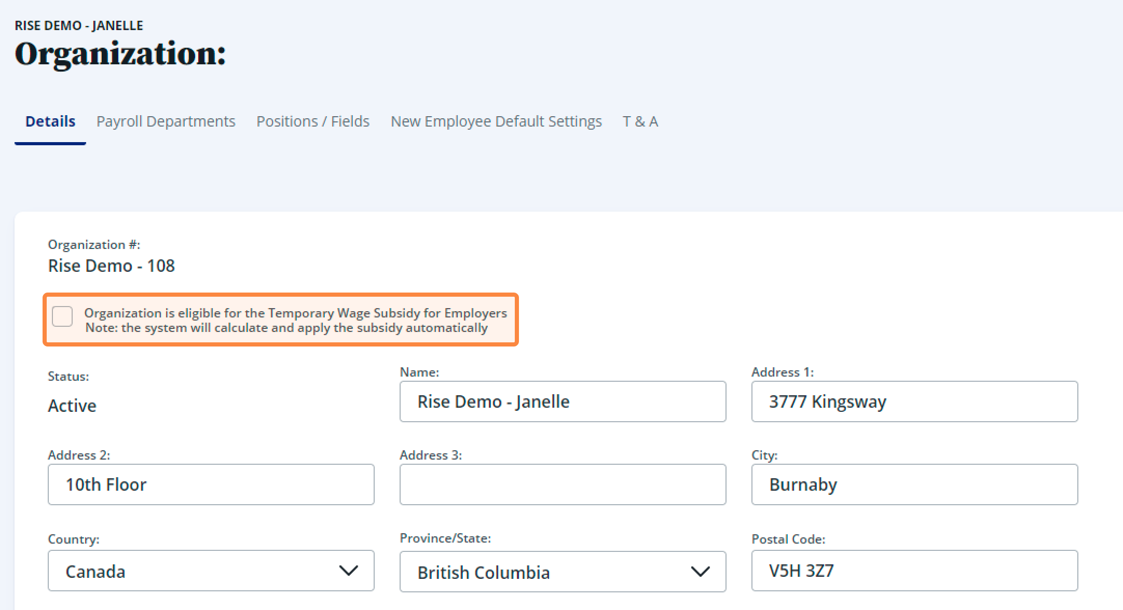Click the Address 2 field with 10th Floor
The image size is (1123, 610).
(x=211, y=484)
